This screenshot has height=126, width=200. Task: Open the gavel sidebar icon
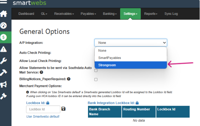(4, 96)
